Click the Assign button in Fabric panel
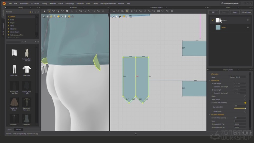 click(235, 12)
